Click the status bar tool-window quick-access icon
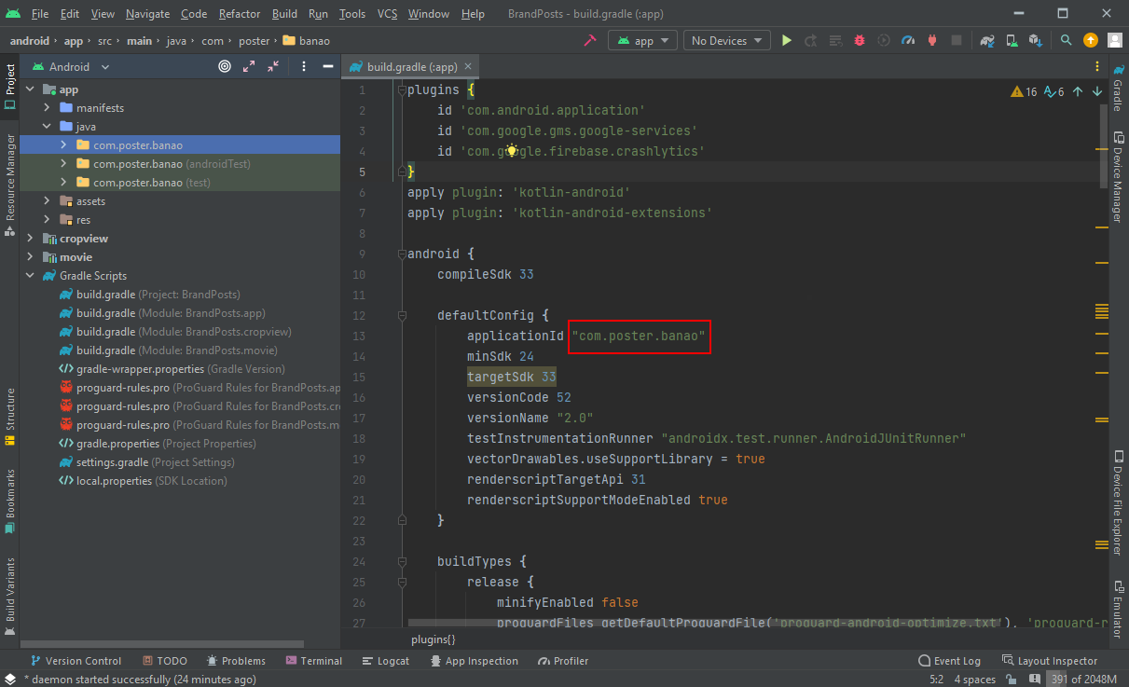The width and height of the screenshot is (1129, 687). click(x=9, y=680)
